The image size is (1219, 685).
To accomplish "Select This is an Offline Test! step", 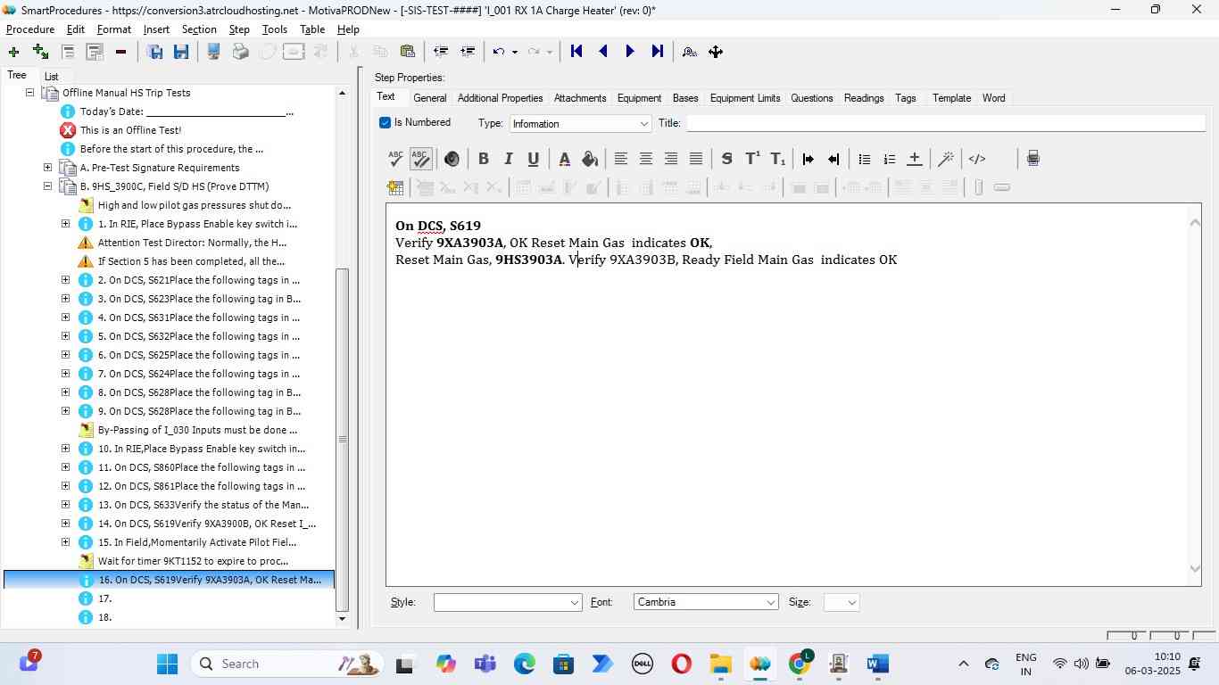I will pos(130,130).
